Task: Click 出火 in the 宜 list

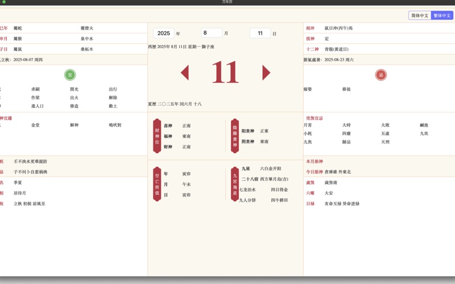Action: (75, 98)
